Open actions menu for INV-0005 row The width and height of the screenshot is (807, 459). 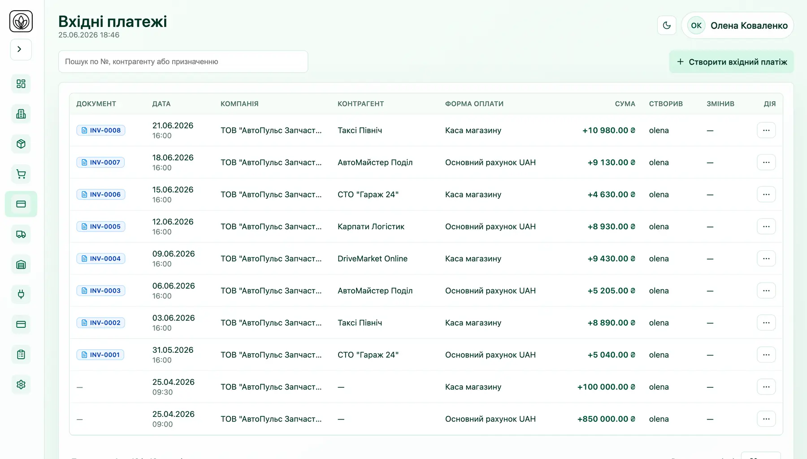tap(766, 227)
